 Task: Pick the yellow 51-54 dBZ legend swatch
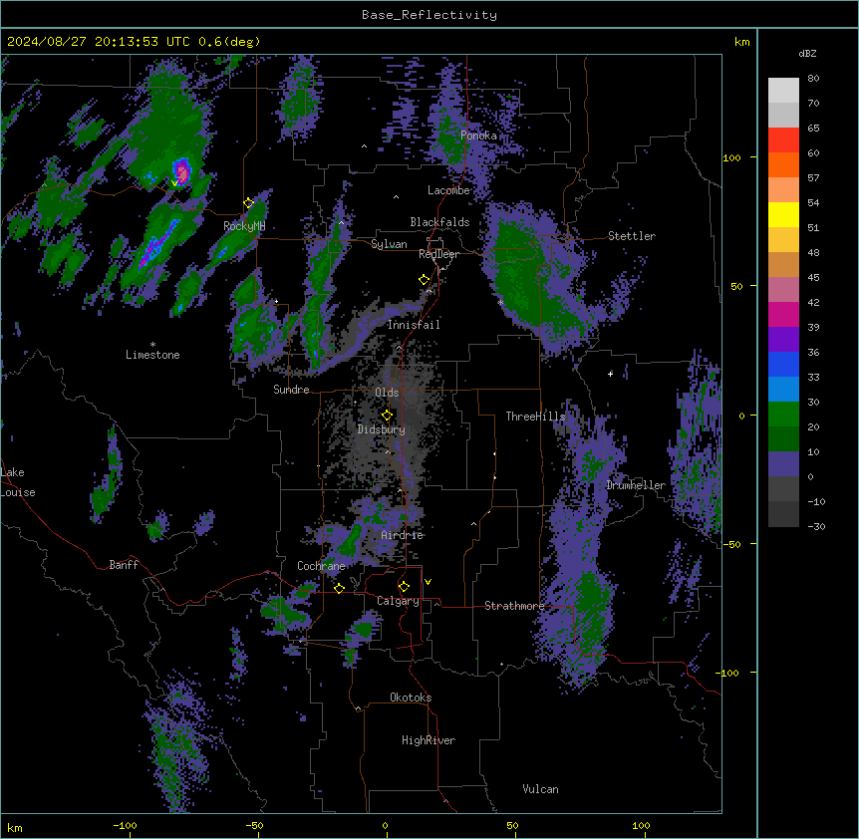point(783,214)
